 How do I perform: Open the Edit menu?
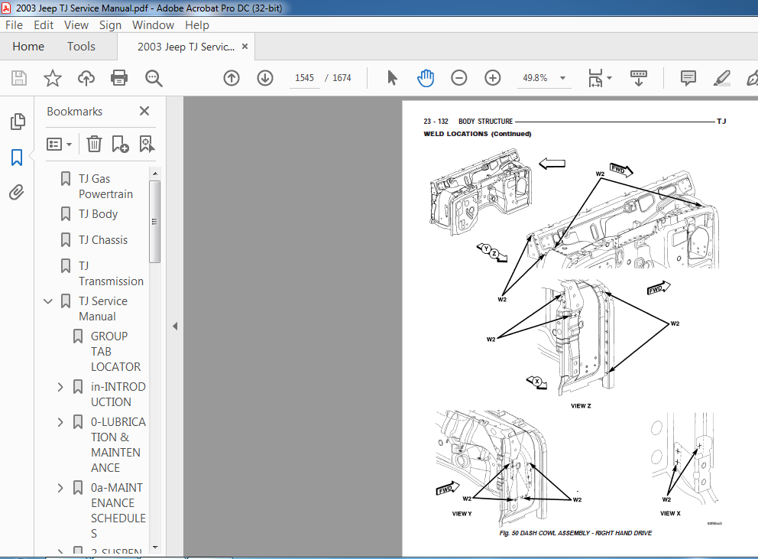pos(44,24)
